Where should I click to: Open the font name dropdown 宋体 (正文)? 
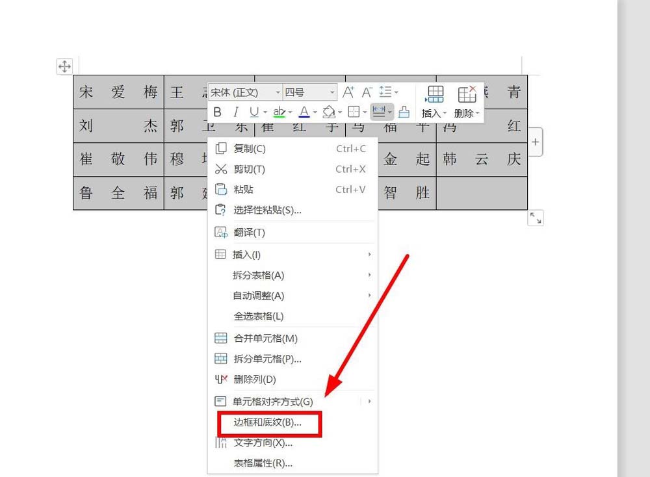point(246,92)
